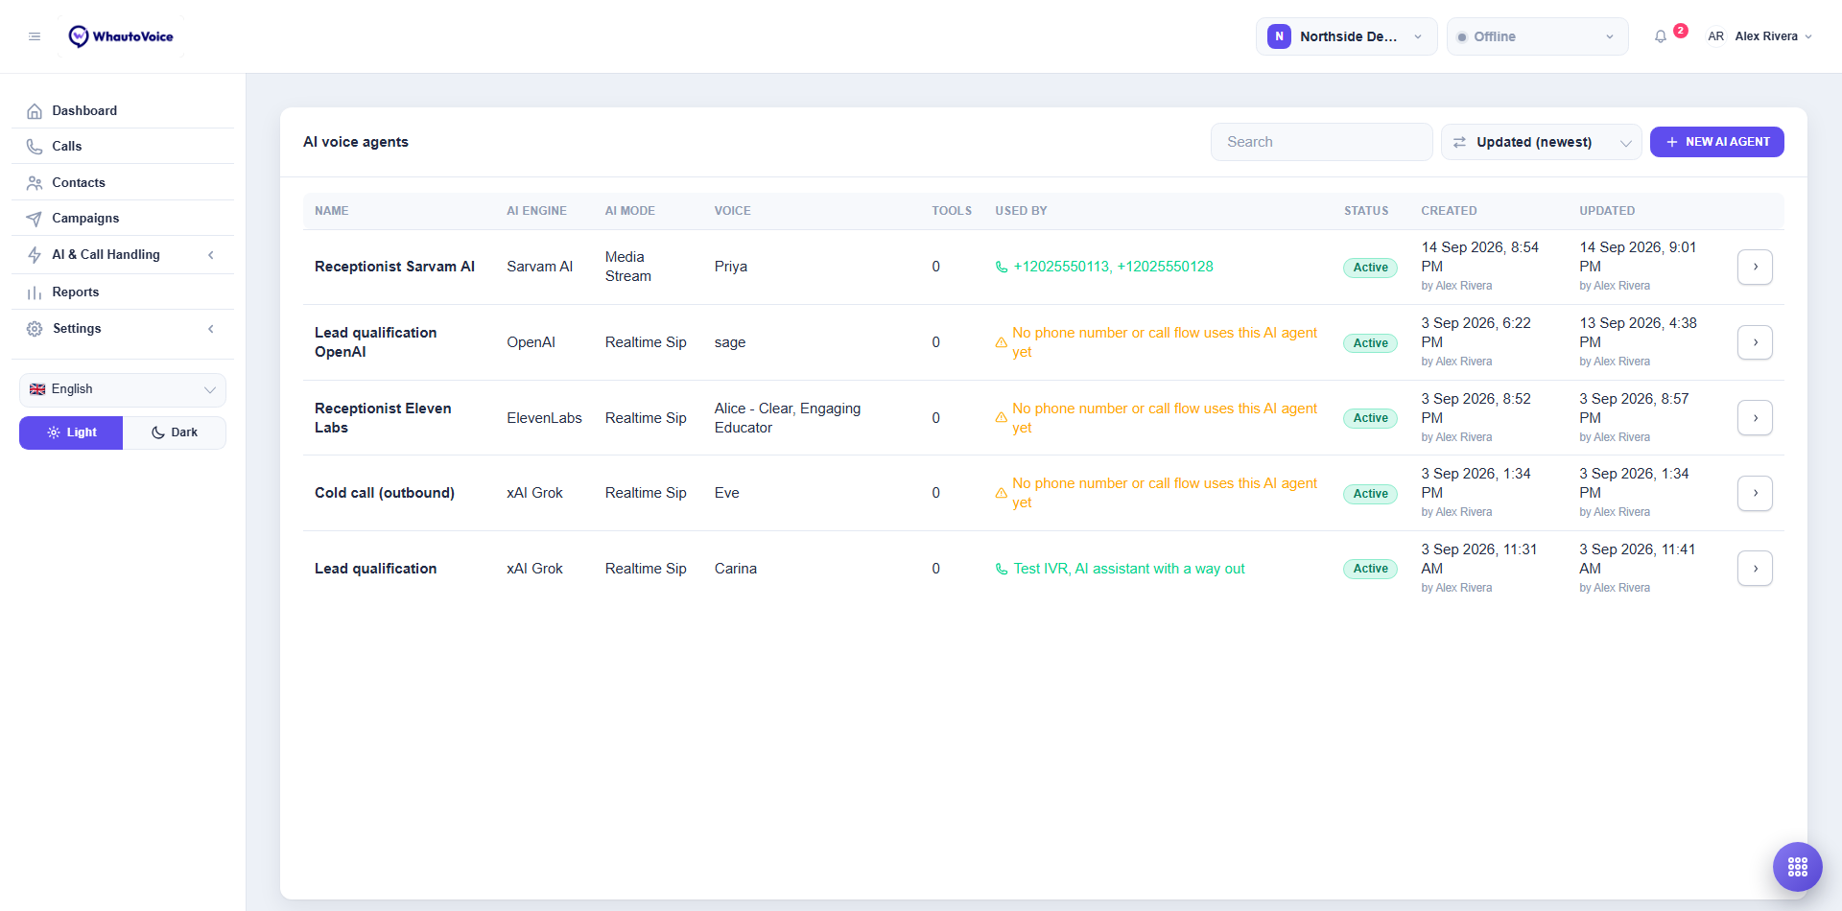Image resolution: width=1842 pixels, height=911 pixels.
Task: Click the WhautoVoice logo
Action: pos(121,36)
